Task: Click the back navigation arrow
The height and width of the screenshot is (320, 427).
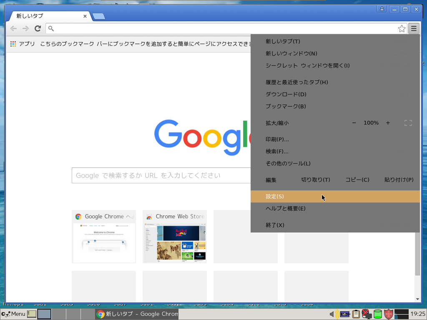Action: (13, 28)
